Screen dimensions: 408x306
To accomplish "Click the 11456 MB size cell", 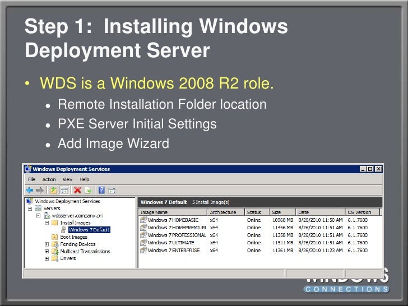I will (x=283, y=228).
